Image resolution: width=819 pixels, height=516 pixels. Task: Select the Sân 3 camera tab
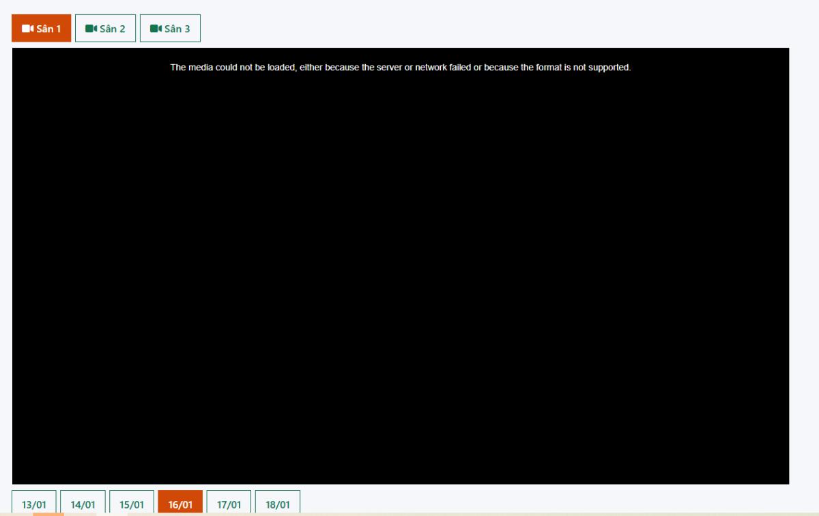[170, 29]
